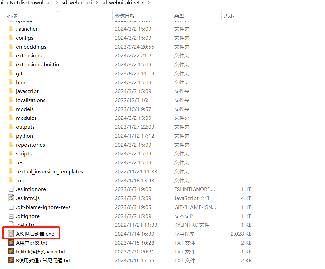
Task: Select the A用户协议.txt file icon
Action: coord(11,243)
